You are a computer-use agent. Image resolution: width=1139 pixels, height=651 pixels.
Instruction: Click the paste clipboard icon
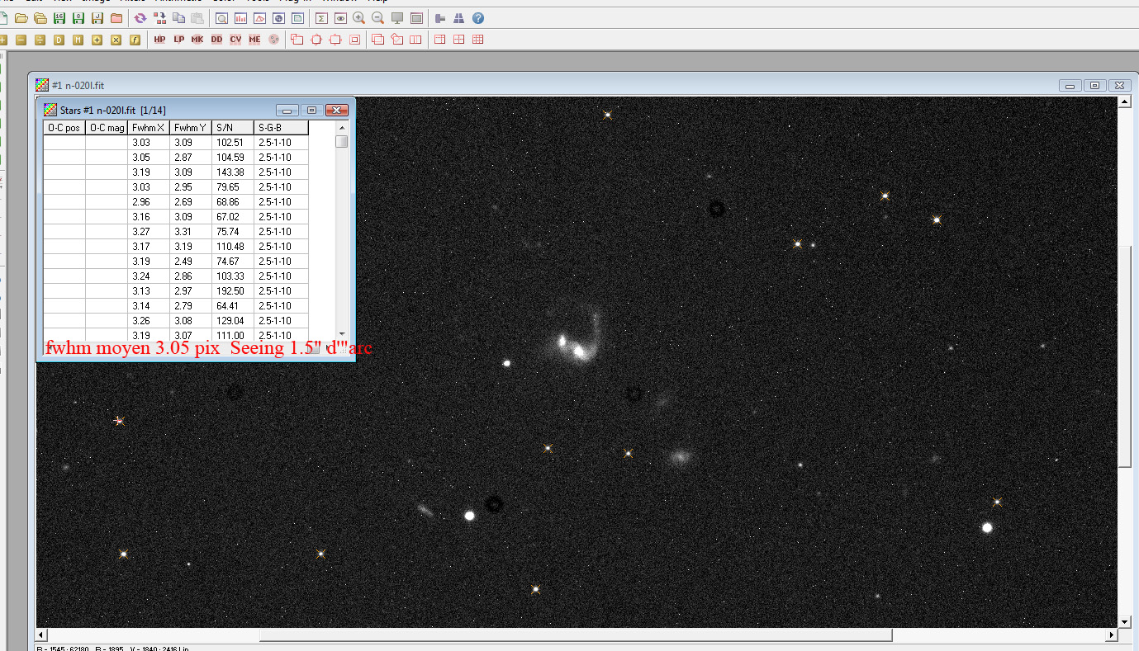197,18
